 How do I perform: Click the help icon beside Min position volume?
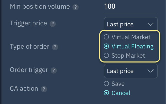[75, 7]
